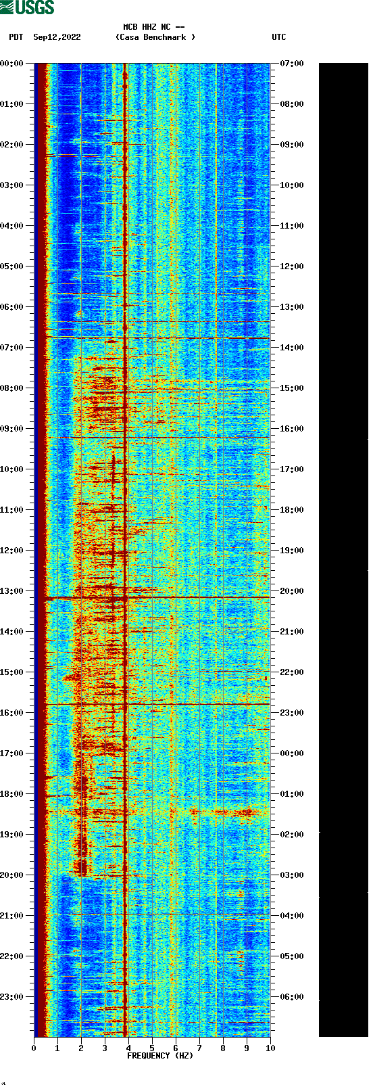Viewport: 373px width, 1091px height.
Task: Click the 07:00 UTC time label
Action: [x=292, y=64]
